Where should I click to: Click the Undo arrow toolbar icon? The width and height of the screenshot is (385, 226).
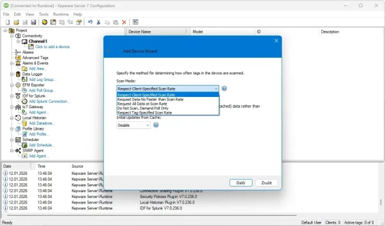click(x=90, y=23)
